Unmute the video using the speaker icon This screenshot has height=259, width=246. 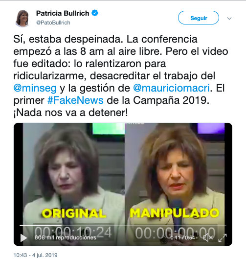pos(208,237)
